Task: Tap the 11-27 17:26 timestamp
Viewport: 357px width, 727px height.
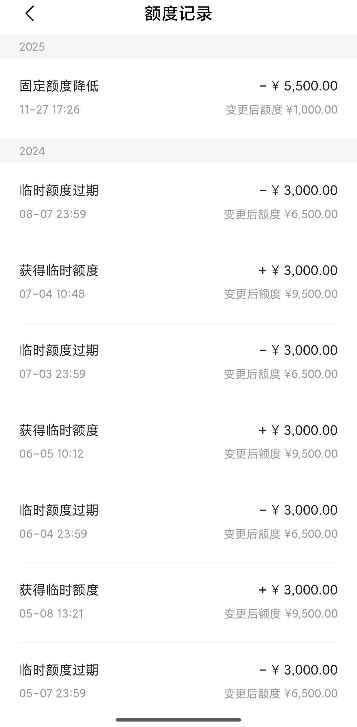Action: pos(50,110)
